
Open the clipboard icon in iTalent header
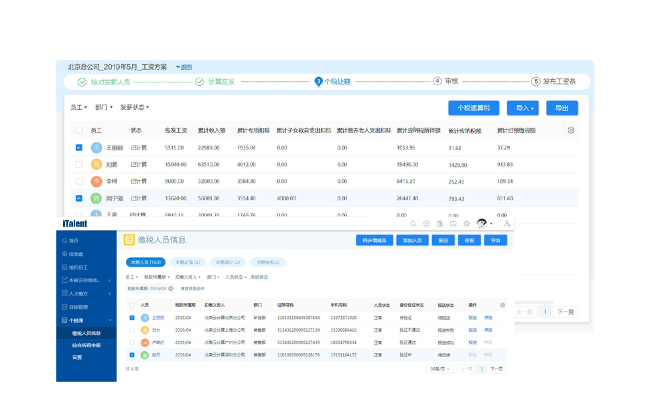pos(440,224)
